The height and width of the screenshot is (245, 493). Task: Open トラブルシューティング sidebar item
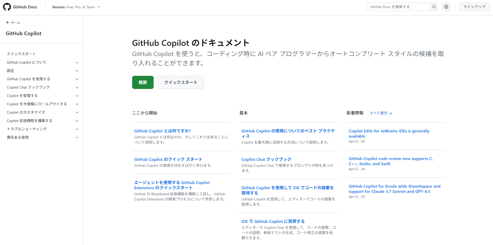click(27, 129)
